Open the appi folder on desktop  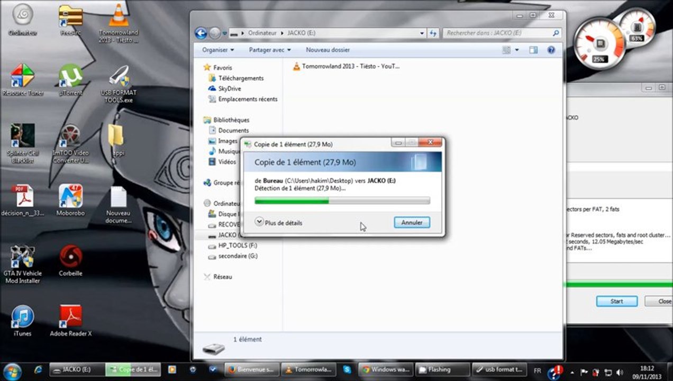tap(117, 140)
